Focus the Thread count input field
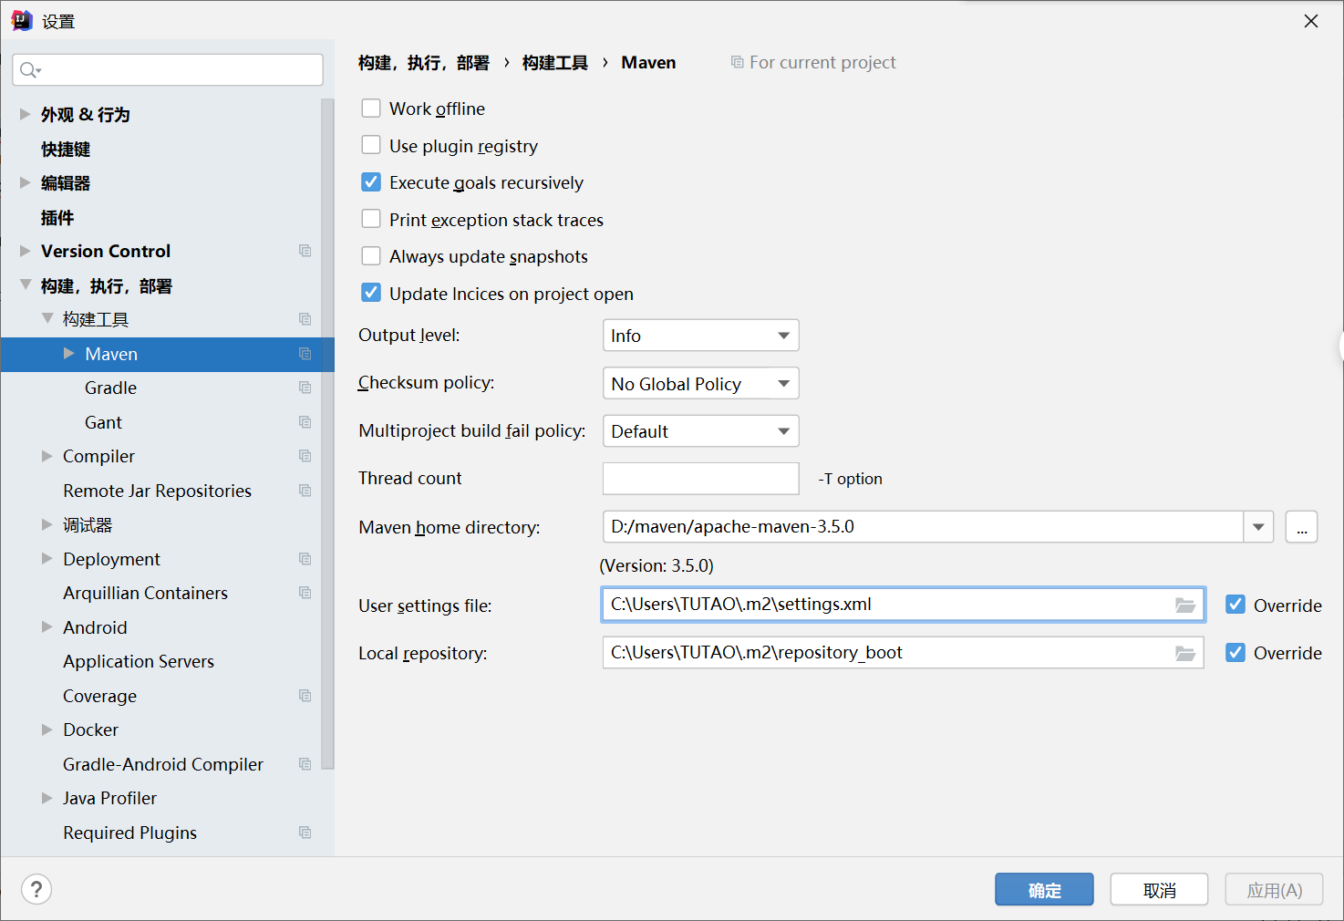This screenshot has width=1344, height=921. 701,479
